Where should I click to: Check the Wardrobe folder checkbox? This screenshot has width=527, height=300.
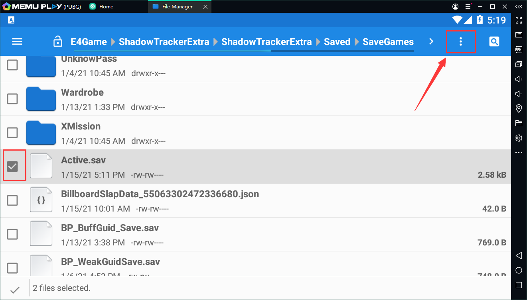[x=13, y=99]
